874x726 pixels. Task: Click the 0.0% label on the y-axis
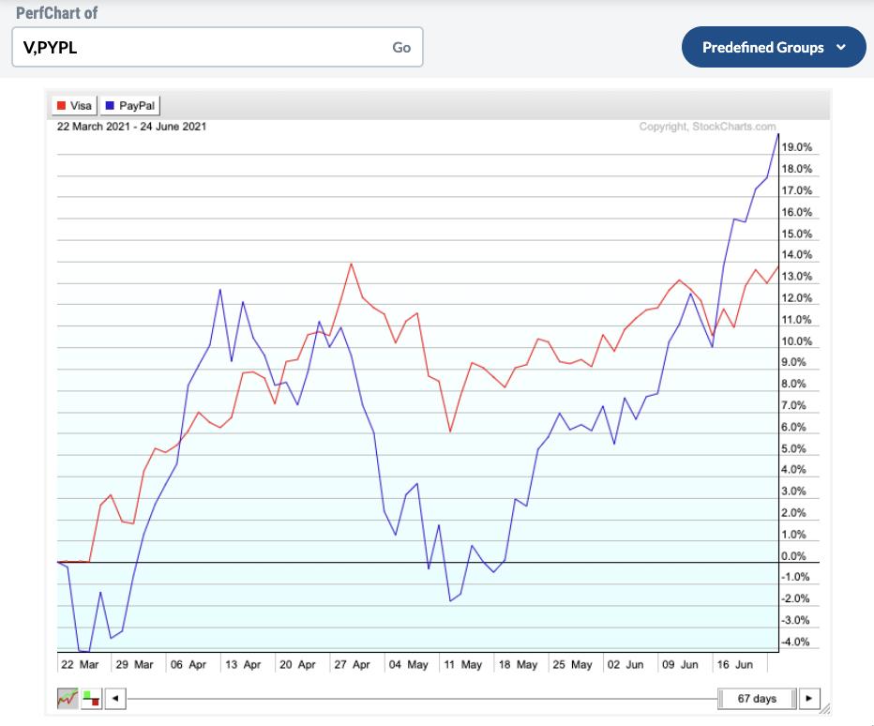793,556
